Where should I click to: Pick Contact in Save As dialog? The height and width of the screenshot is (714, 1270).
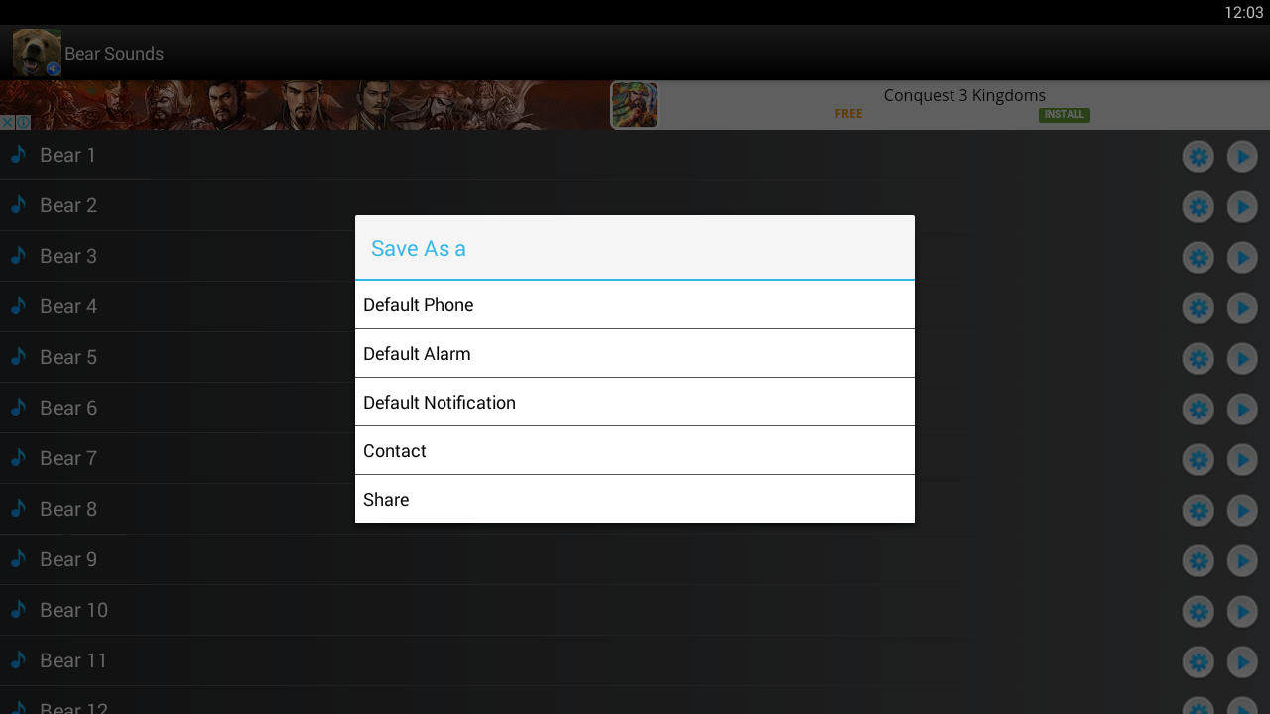[635, 450]
